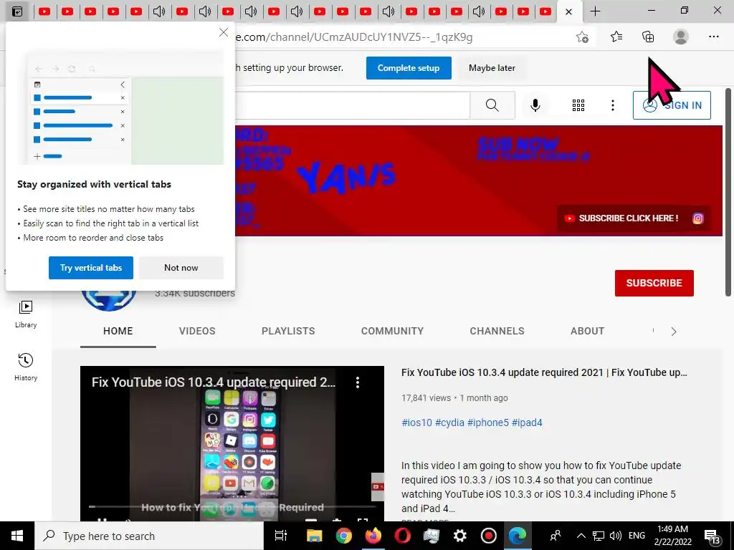Switch to the ABOUT channel tab
The image size is (734, 550).
click(x=588, y=331)
